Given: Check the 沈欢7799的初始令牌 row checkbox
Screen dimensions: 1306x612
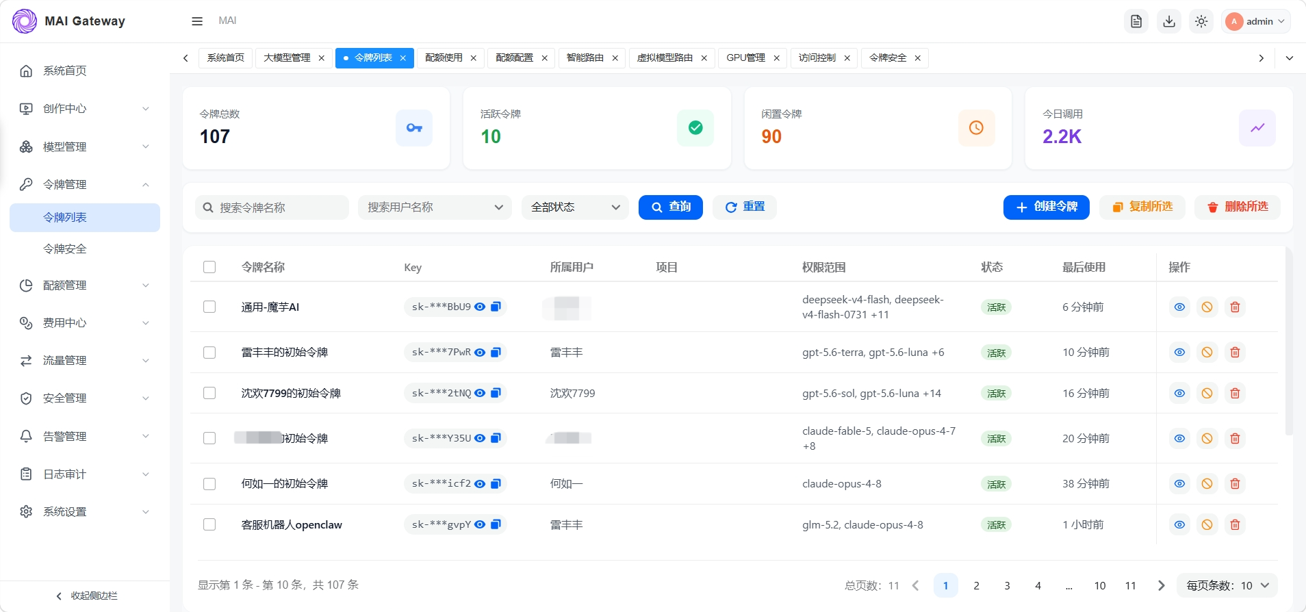Looking at the screenshot, I should [x=209, y=393].
